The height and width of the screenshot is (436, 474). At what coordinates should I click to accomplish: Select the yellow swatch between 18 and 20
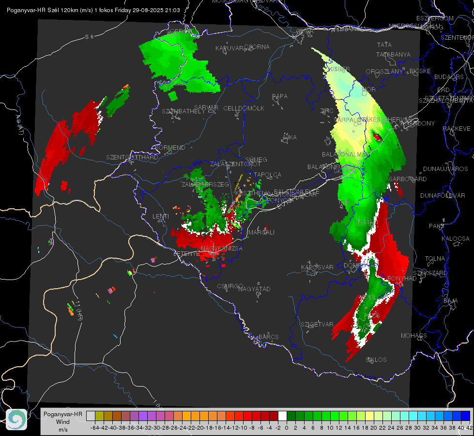369,416
